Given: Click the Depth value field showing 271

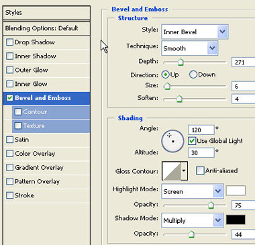Looking at the screenshot, I should [x=244, y=62].
